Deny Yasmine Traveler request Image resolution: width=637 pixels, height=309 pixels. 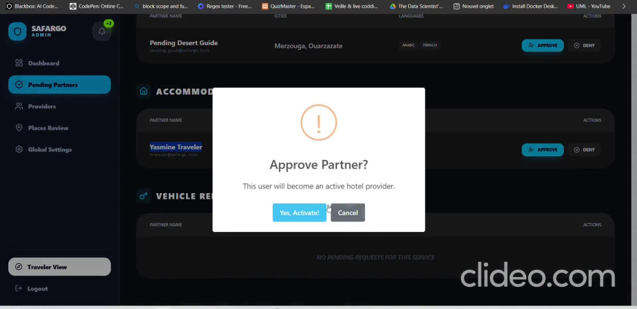pos(585,150)
